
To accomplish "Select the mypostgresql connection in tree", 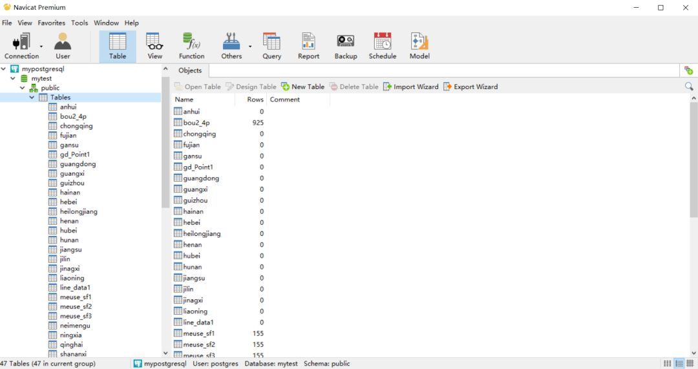I will click(43, 69).
